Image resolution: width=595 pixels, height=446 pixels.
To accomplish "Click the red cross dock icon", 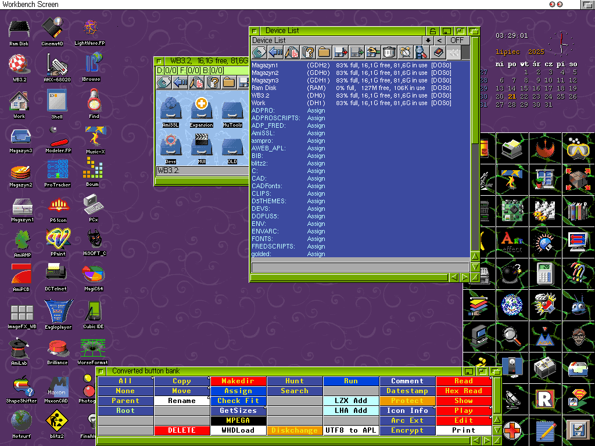I will tap(512, 430).
